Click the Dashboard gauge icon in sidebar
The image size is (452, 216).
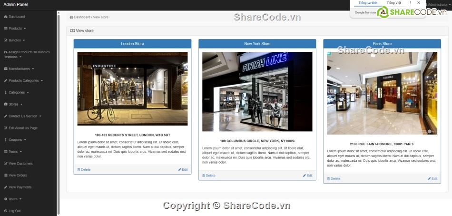(x=6, y=17)
